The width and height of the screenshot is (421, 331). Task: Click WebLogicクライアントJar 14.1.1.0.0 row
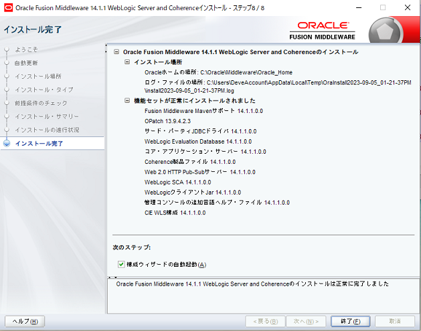click(x=193, y=193)
